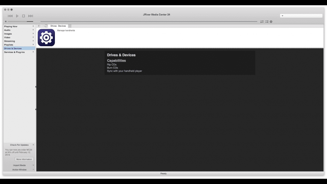Seek within the playback position bar
This screenshot has width=327, height=184.
(149, 21)
